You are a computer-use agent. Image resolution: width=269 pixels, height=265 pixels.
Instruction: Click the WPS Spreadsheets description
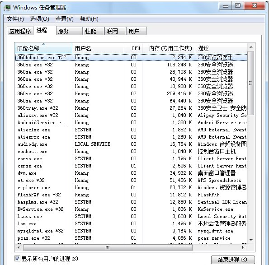click(219, 180)
